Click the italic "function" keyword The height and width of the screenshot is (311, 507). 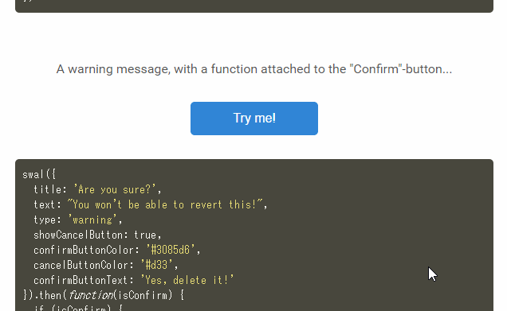click(x=90, y=296)
